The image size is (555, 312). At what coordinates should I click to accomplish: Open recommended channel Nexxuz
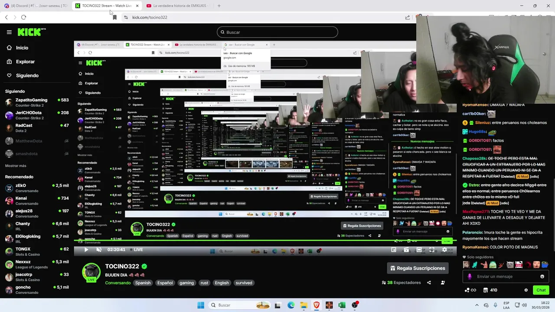tap(37, 264)
